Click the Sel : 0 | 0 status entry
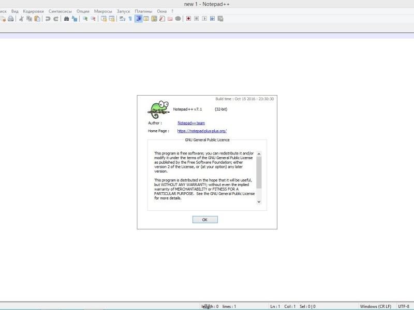This screenshot has width=414, height=310. tap(307, 306)
